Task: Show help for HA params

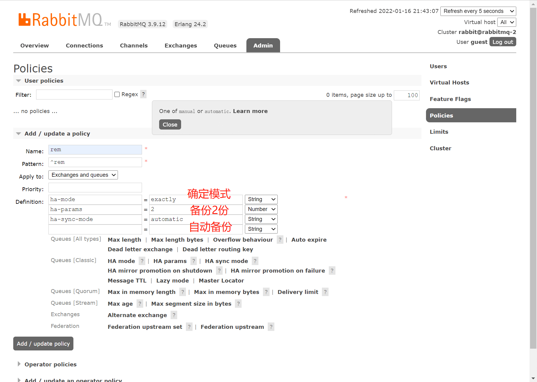Action: pos(194,261)
